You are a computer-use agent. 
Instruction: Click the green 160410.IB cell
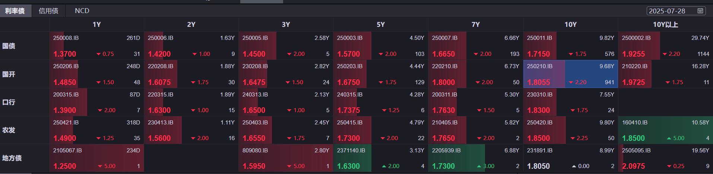[x=665, y=130]
